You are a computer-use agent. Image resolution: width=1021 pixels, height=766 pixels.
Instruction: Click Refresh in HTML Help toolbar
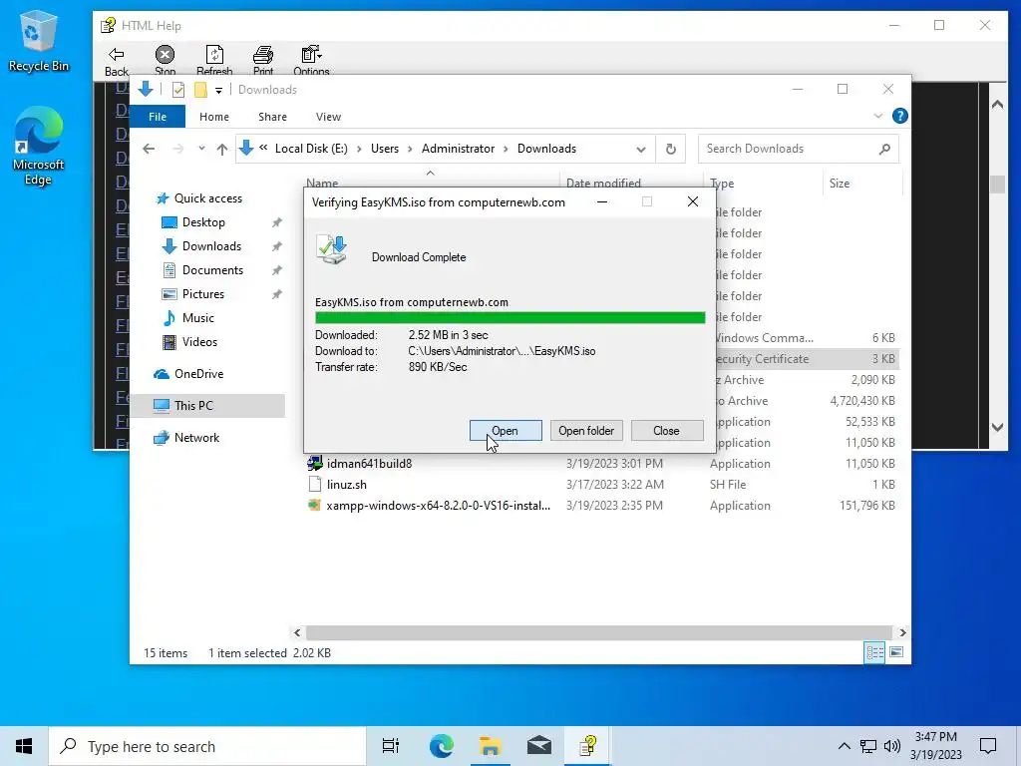pyautogui.click(x=214, y=61)
